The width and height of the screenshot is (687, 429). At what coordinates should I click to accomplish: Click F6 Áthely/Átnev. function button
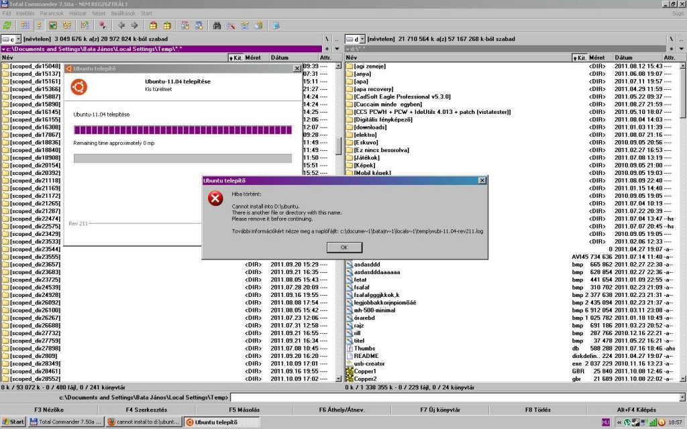click(x=341, y=410)
